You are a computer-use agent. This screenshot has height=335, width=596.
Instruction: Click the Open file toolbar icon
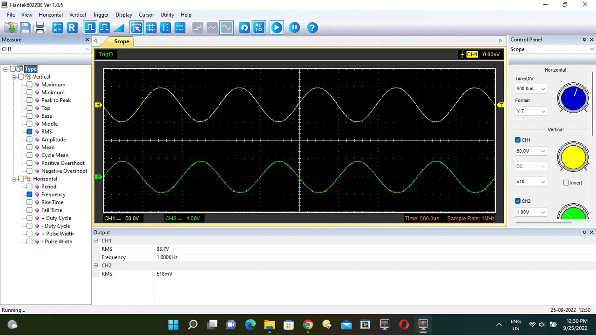click(x=11, y=27)
